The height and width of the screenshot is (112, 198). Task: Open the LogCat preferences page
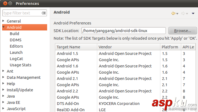coord(16,58)
